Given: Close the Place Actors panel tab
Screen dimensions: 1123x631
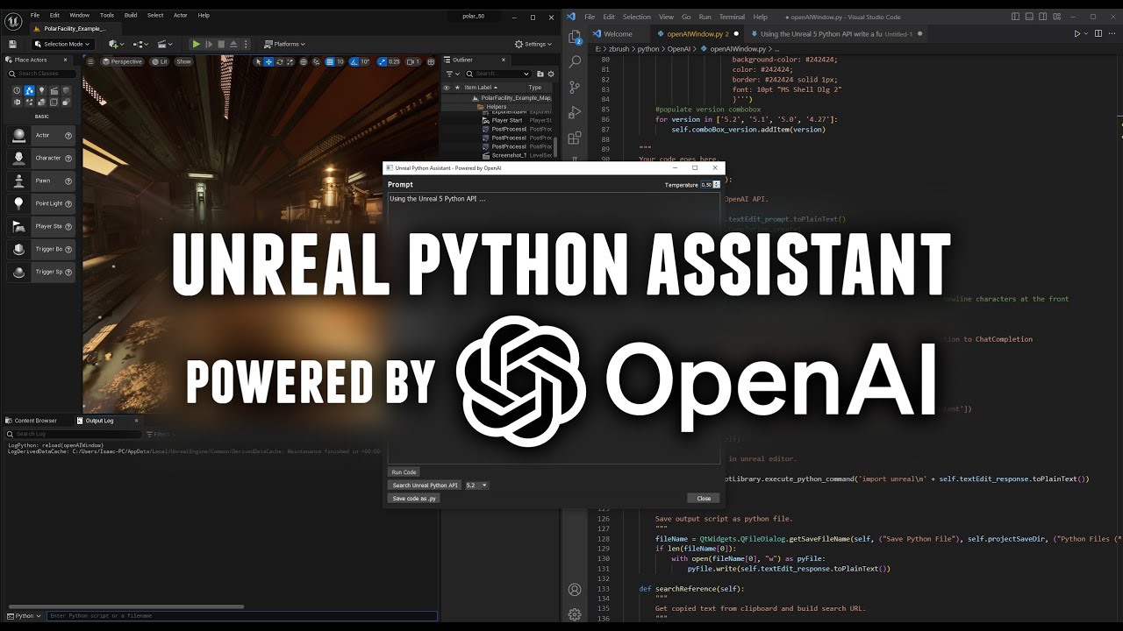Looking at the screenshot, I should coord(66,60).
